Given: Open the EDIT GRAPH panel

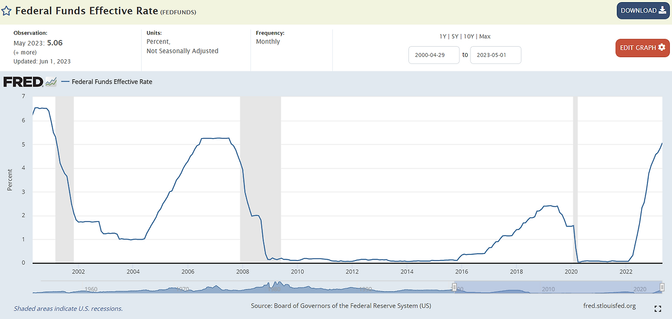Looking at the screenshot, I should [x=643, y=48].
